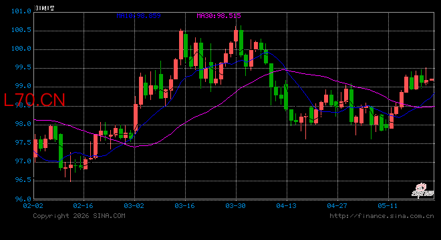Viewport: 441px width, 240px height.
Task: Click the 97.0 price axis label
Action: click(x=23, y=161)
